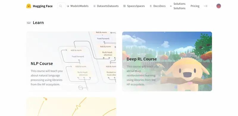238x116 pixels.
Task: Click the Docs page icon
Action: (x=151, y=6)
